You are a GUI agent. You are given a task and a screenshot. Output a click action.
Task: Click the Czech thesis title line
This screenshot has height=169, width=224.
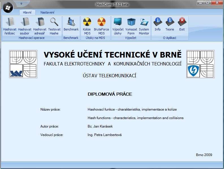pyautogui.click(x=132, y=109)
